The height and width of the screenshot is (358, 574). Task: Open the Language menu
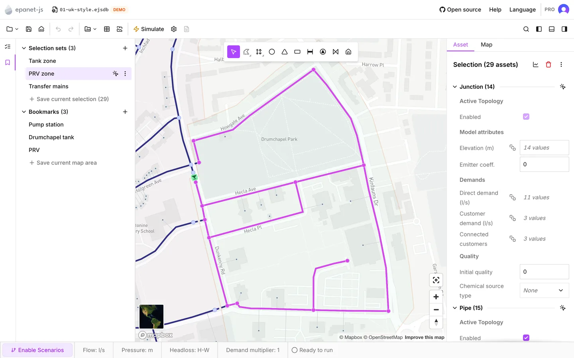click(x=522, y=10)
